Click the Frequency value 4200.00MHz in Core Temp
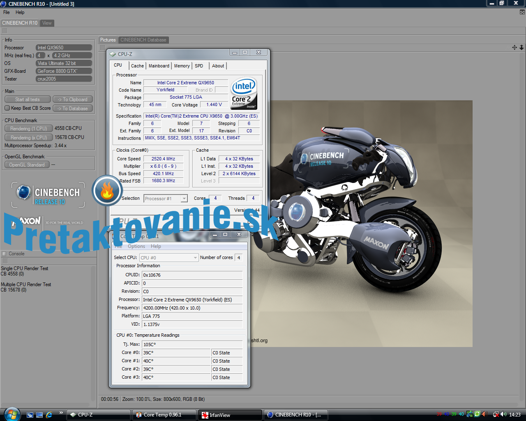Image resolution: width=526 pixels, height=421 pixels. 192,308
